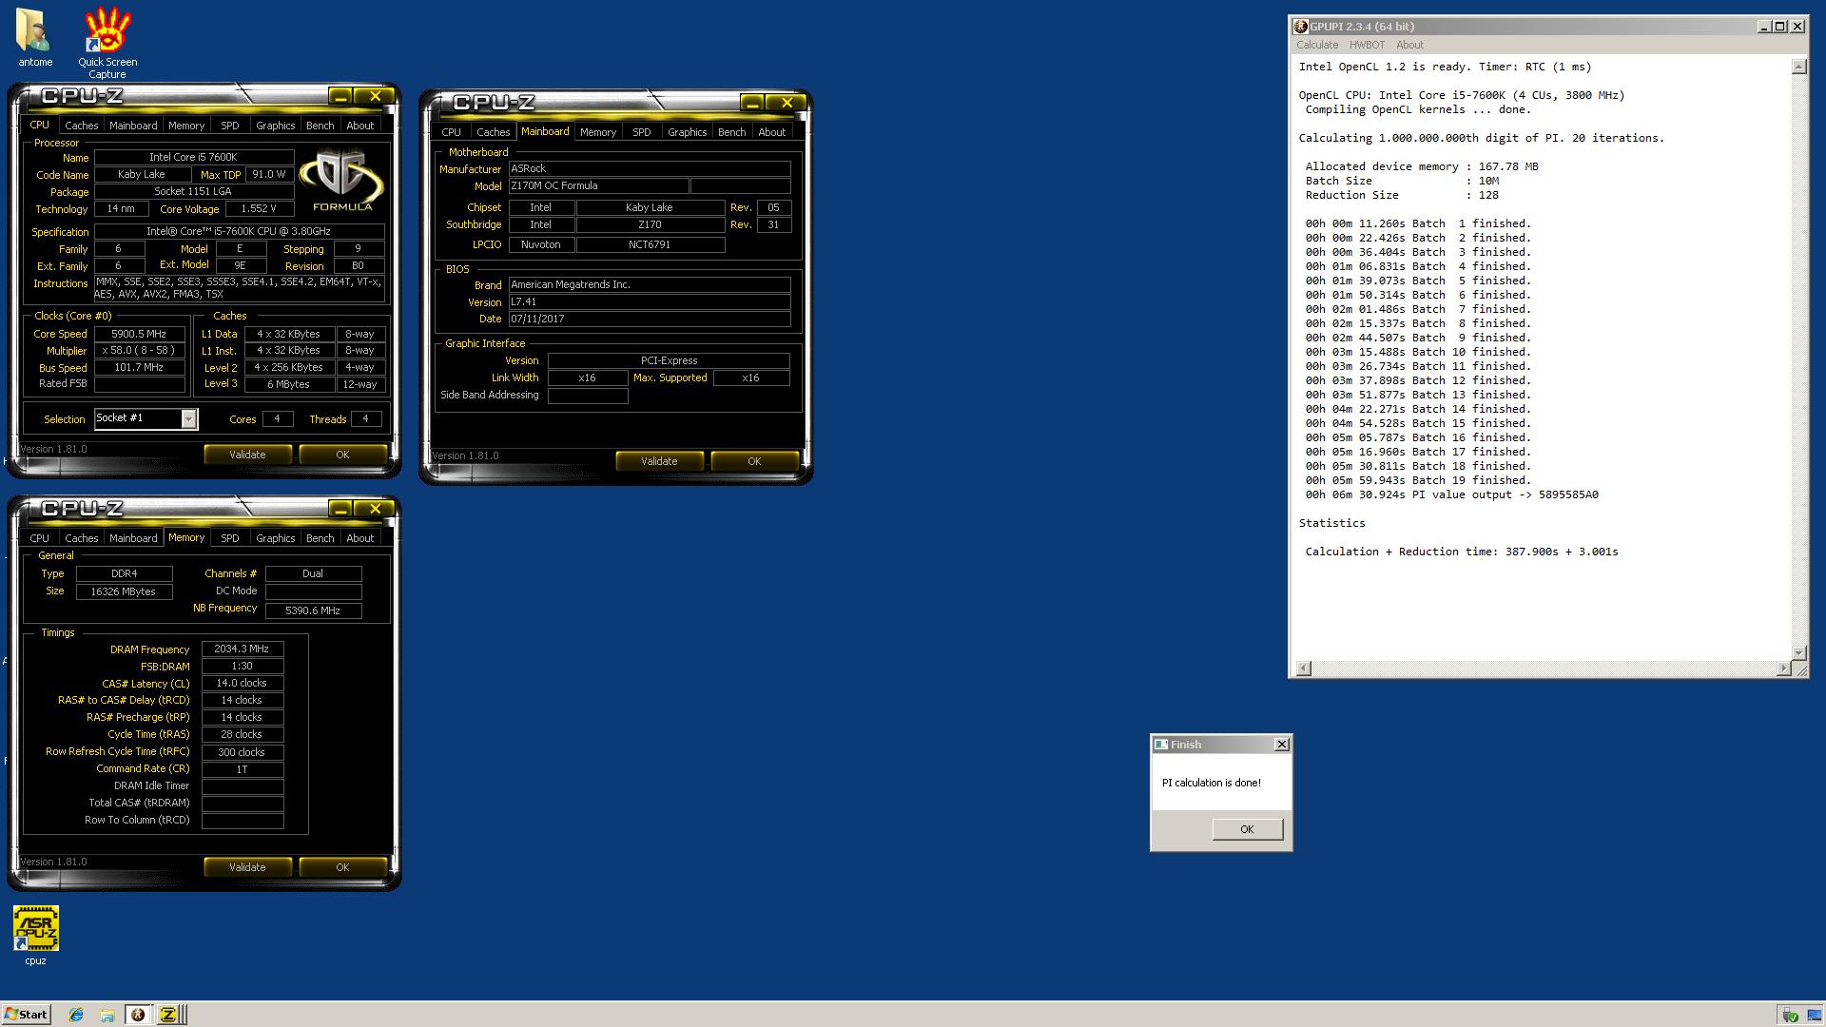Switch to SPD tab in CPU window

(x=230, y=126)
